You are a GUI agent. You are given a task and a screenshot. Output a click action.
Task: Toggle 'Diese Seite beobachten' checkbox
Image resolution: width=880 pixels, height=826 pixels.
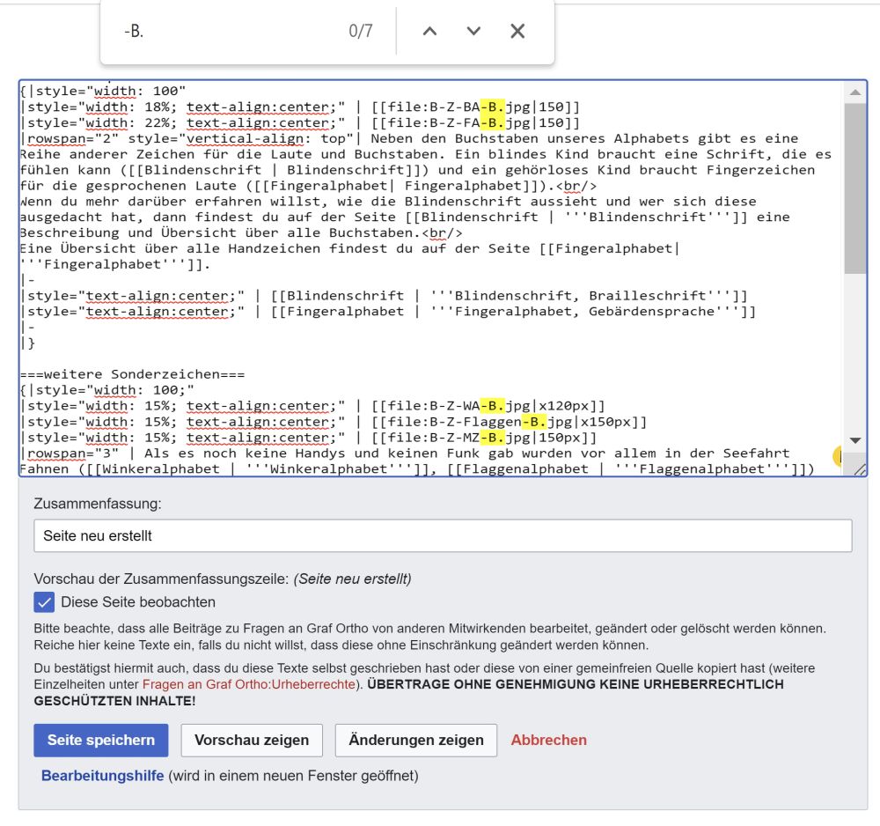click(x=44, y=602)
